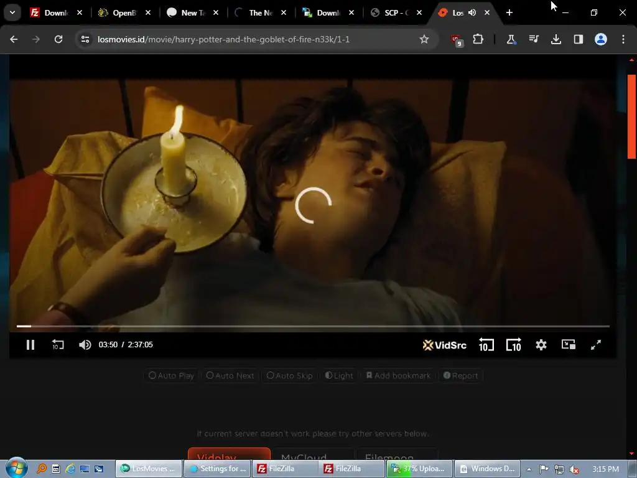This screenshot has height=478, width=637.
Task: Toggle the Light mode option
Action: click(x=339, y=375)
